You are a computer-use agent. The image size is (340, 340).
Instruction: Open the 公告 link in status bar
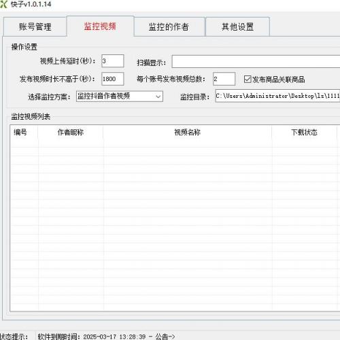[x=165, y=337]
